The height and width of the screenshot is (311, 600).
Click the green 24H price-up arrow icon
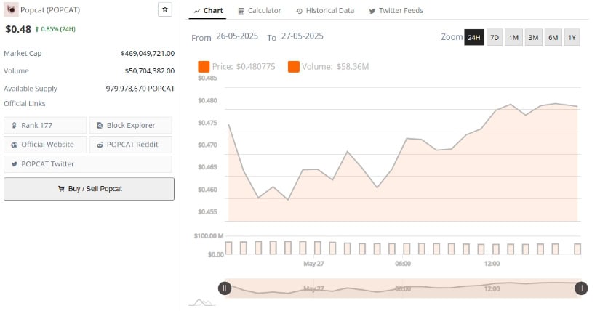[x=37, y=29]
